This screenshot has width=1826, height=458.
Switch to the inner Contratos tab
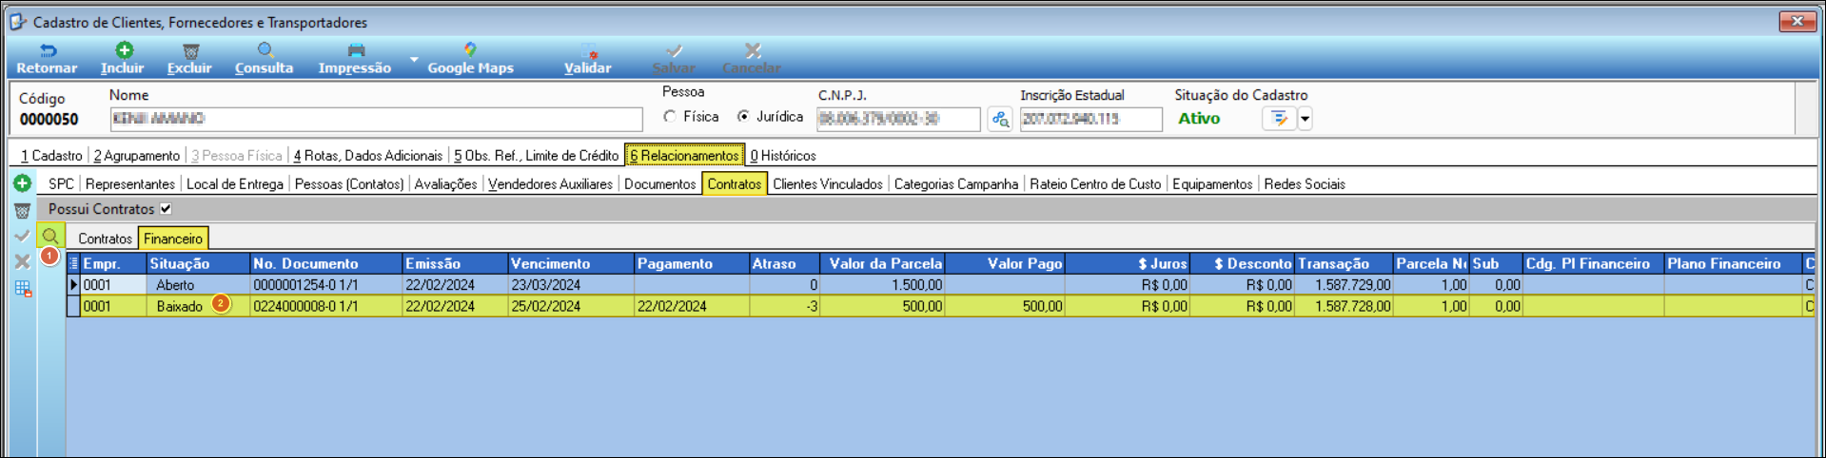coord(105,239)
